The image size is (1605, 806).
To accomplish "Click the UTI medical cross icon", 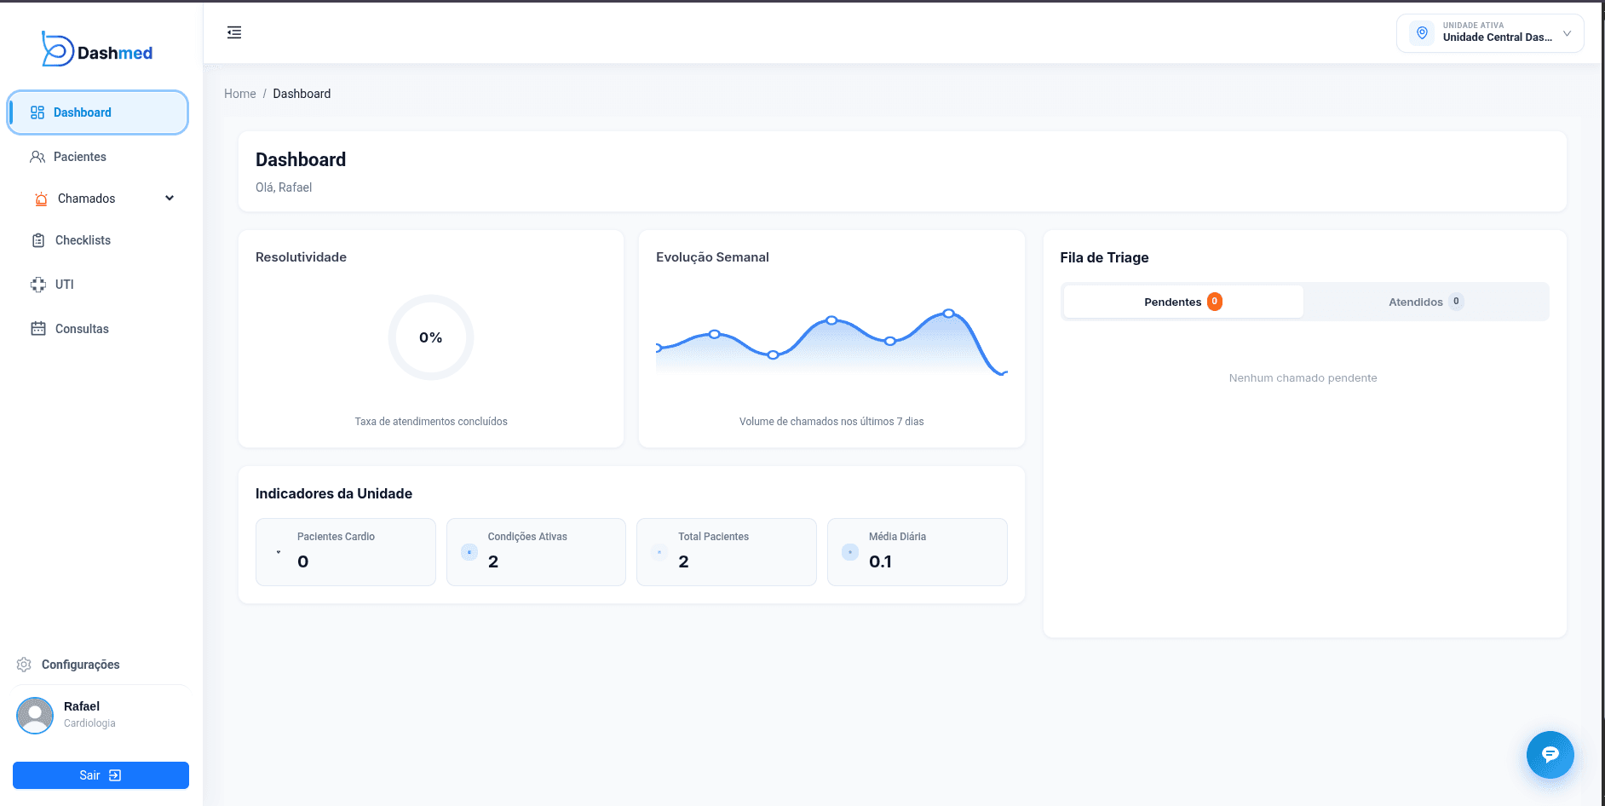I will 38,285.
